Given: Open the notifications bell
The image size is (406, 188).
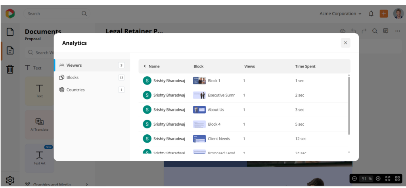Looking at the screenshot, I should [371, 13].
